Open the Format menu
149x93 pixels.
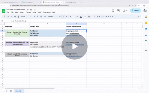click(x=28, y=12)
